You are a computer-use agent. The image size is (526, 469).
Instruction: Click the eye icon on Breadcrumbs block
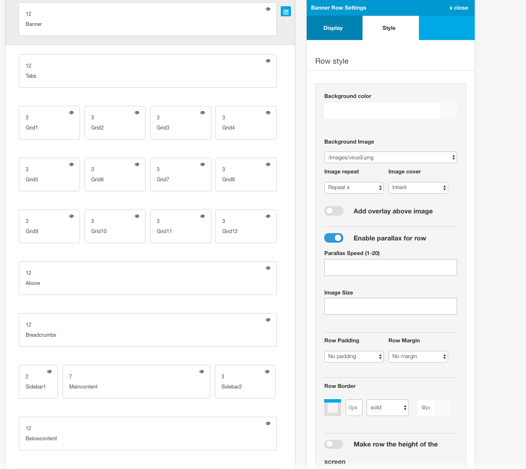tap(268, 320)
